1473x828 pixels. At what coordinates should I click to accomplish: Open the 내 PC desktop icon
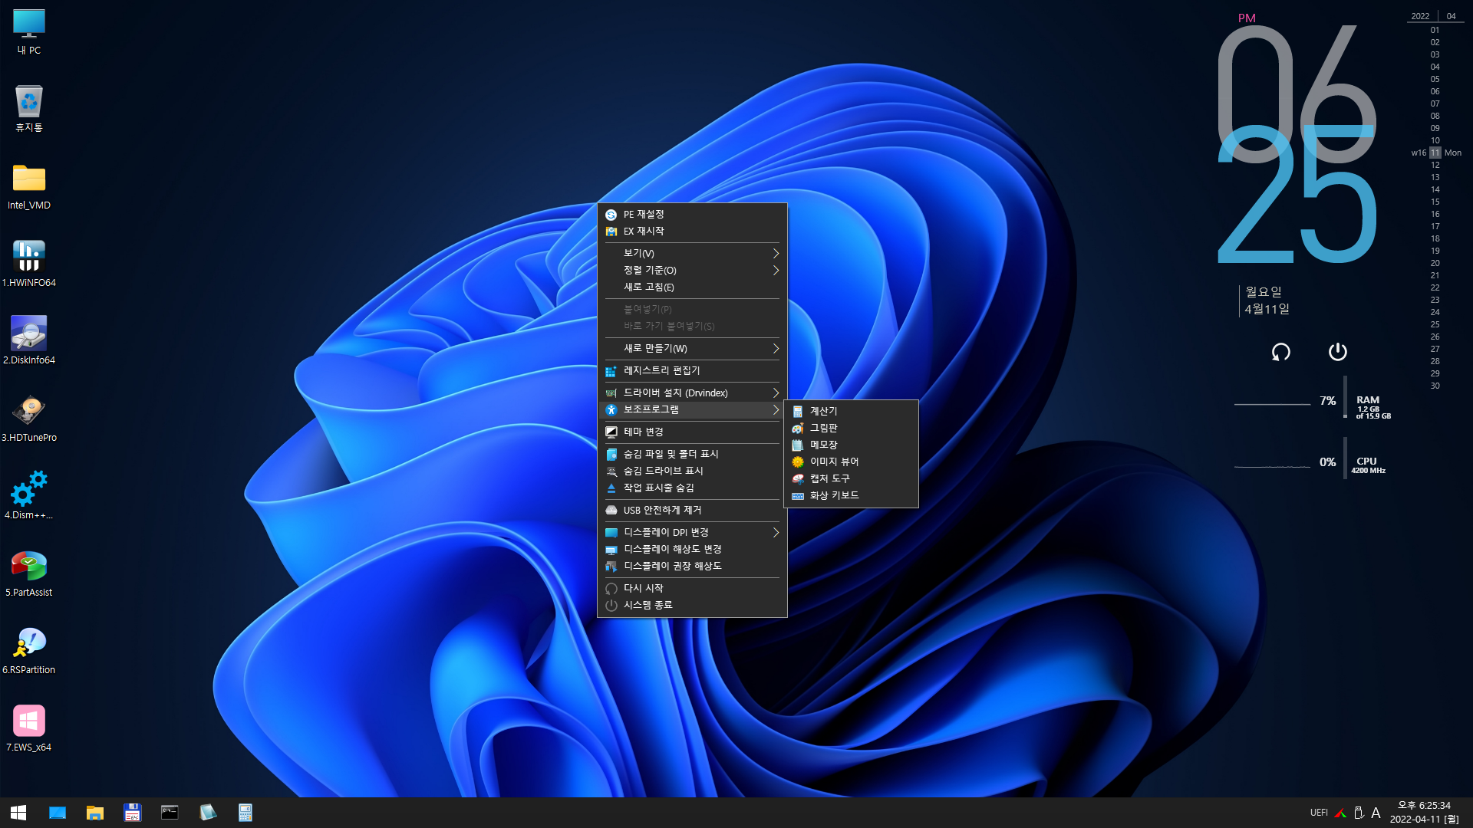(x=29, y=32)
